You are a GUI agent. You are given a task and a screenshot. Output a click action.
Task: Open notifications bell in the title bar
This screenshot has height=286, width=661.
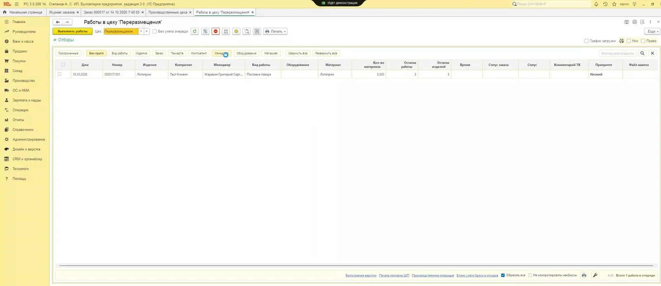(596, 4)
